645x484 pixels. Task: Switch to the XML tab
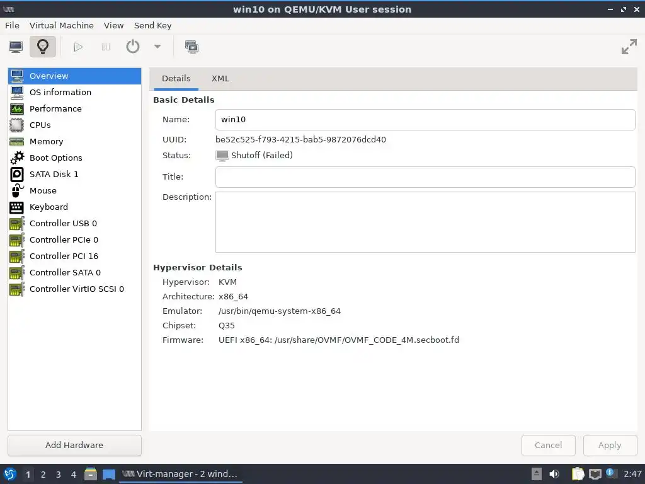click(x=220, y=79)
